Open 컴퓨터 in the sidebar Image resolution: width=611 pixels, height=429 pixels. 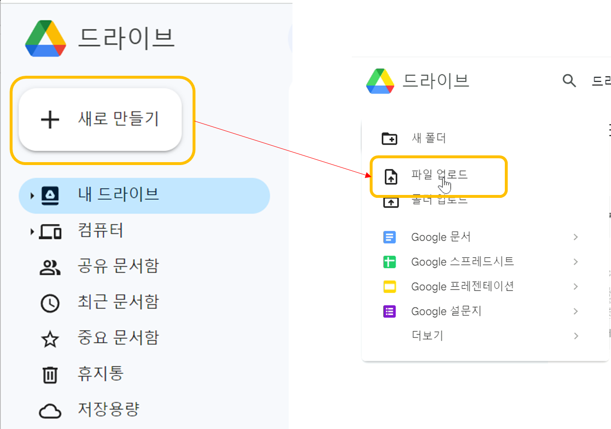tap(101, 230)
